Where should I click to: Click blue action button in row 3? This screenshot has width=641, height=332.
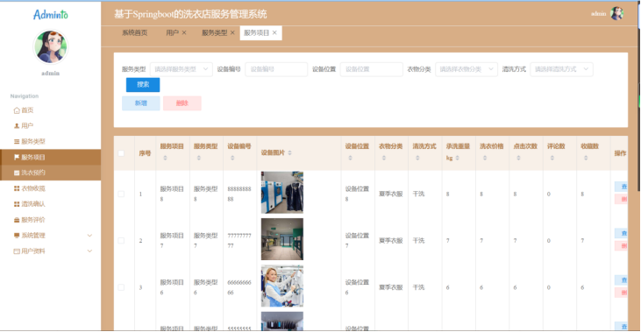[622, 279]
